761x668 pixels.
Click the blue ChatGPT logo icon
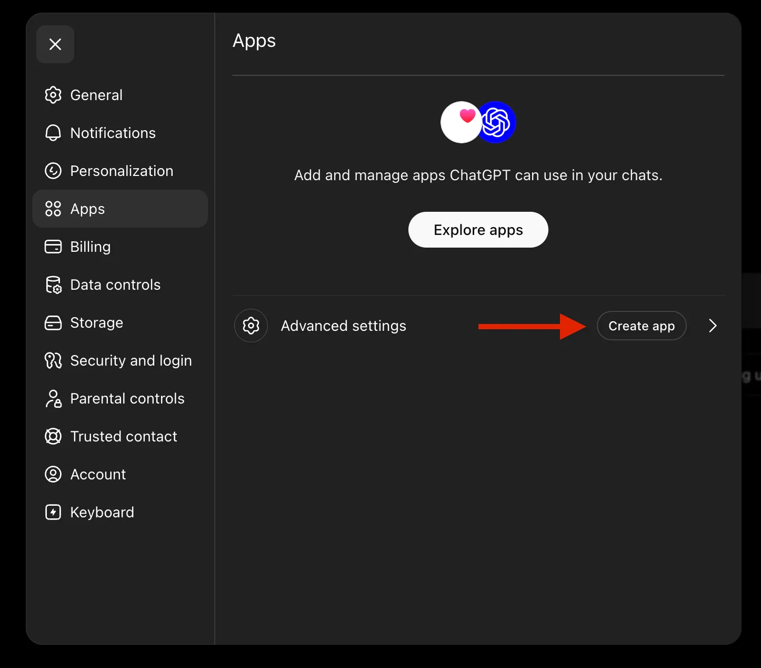(496, 122)
